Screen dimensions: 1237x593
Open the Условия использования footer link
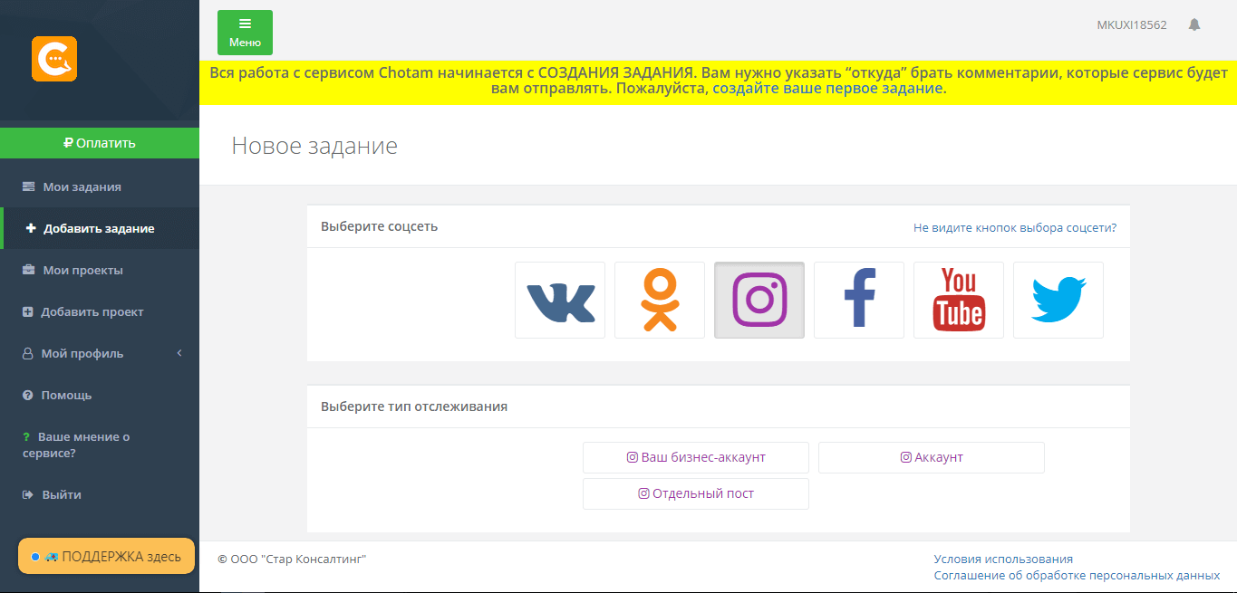click(1003, 559)
